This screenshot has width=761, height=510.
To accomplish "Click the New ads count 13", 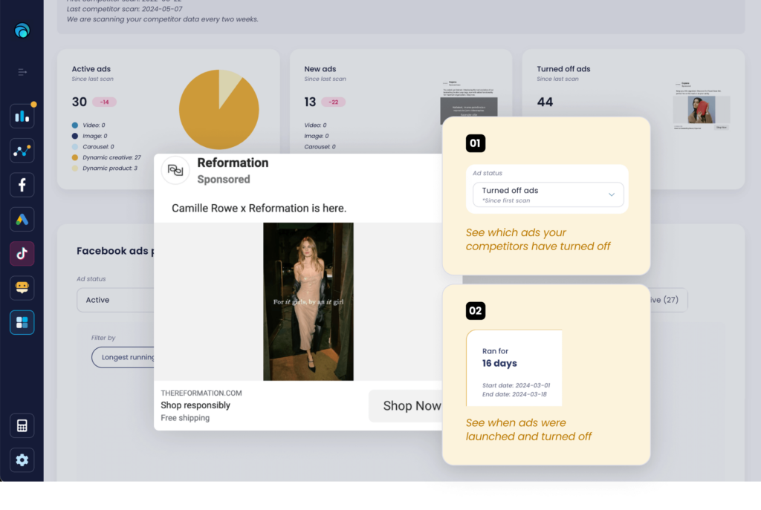I will coord(310,102).
